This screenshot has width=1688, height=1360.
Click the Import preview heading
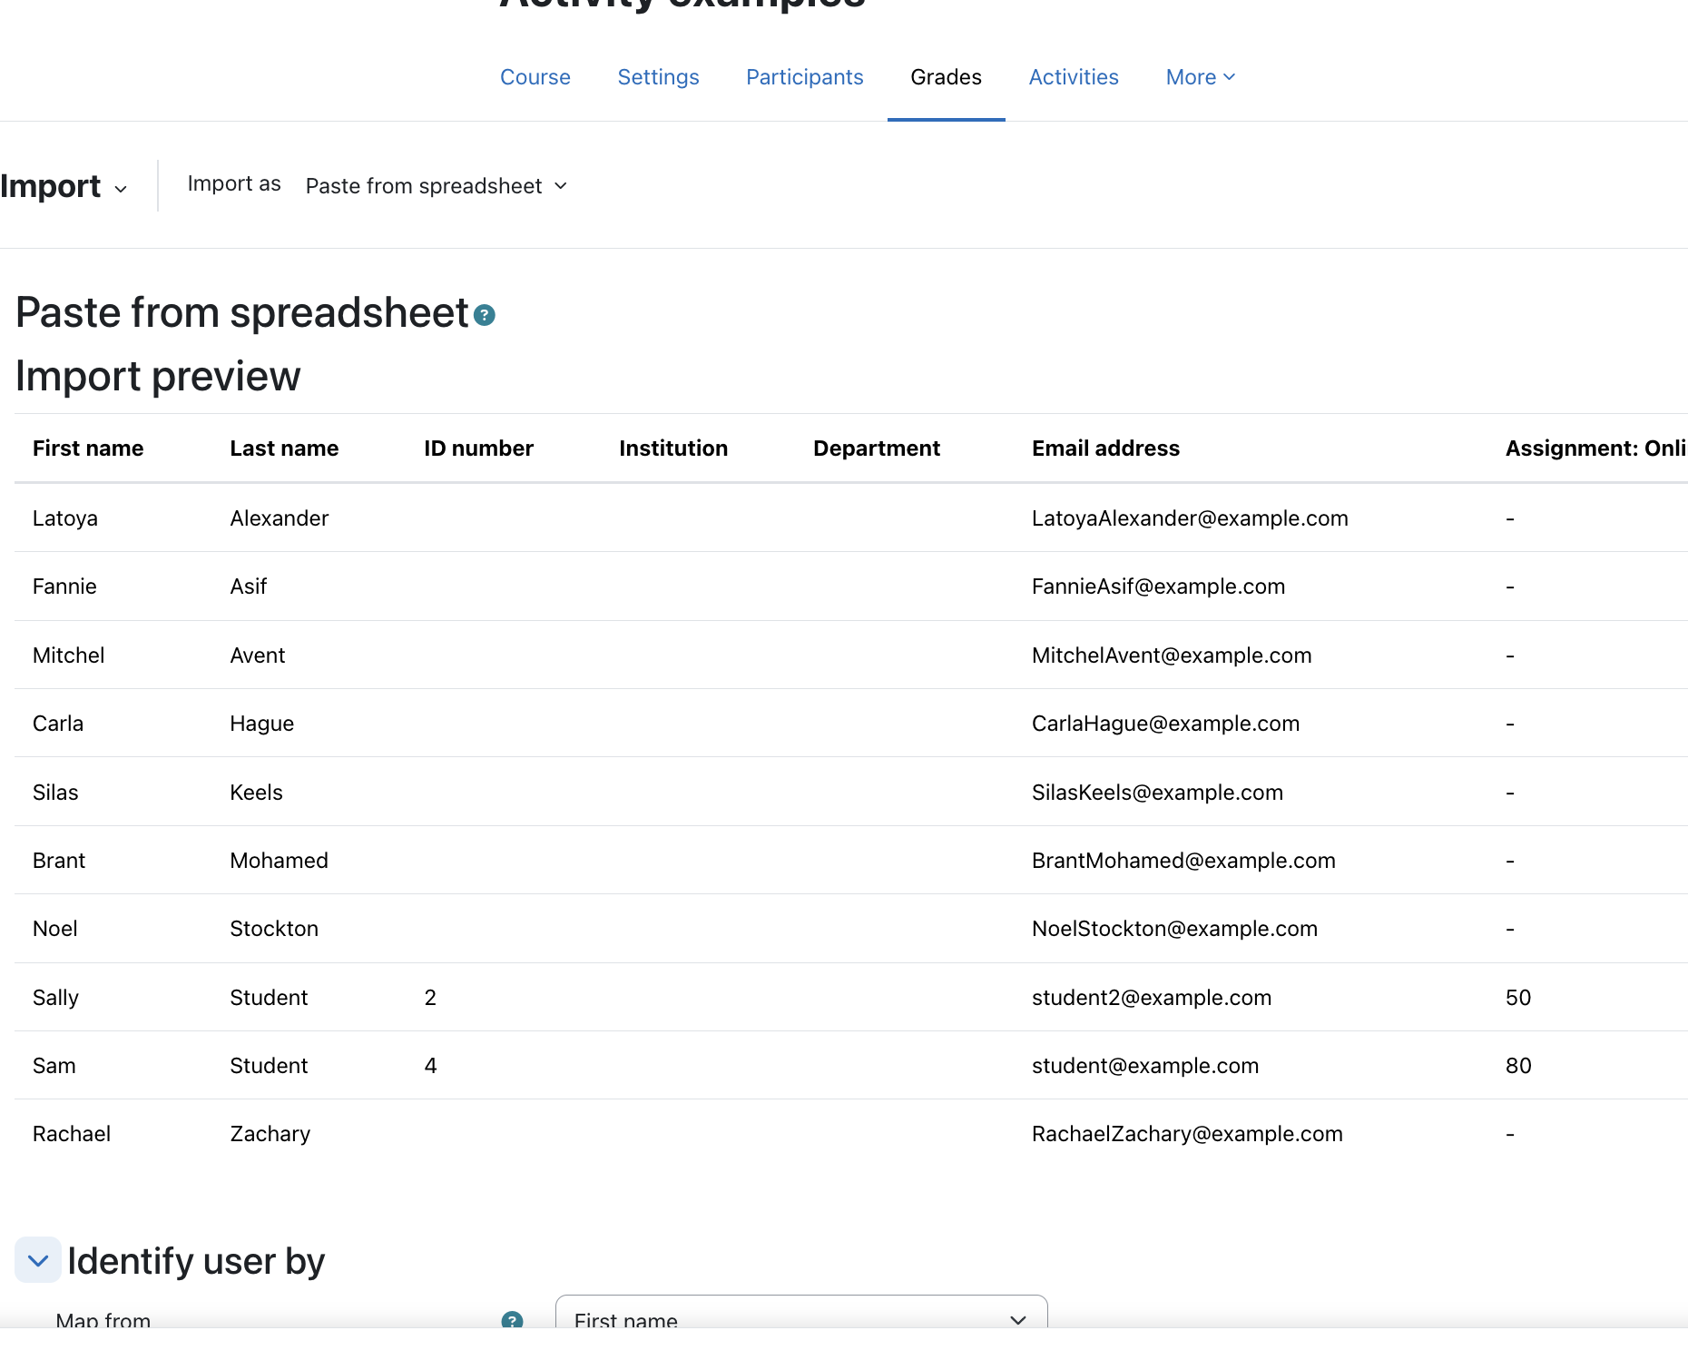(x=158, y=377)
